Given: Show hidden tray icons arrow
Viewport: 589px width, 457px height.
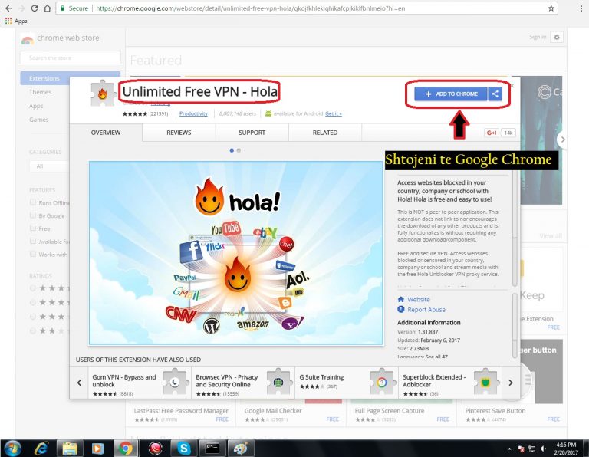Looking at the screenshot, I should pyautogui.click(x=509, y=449).
